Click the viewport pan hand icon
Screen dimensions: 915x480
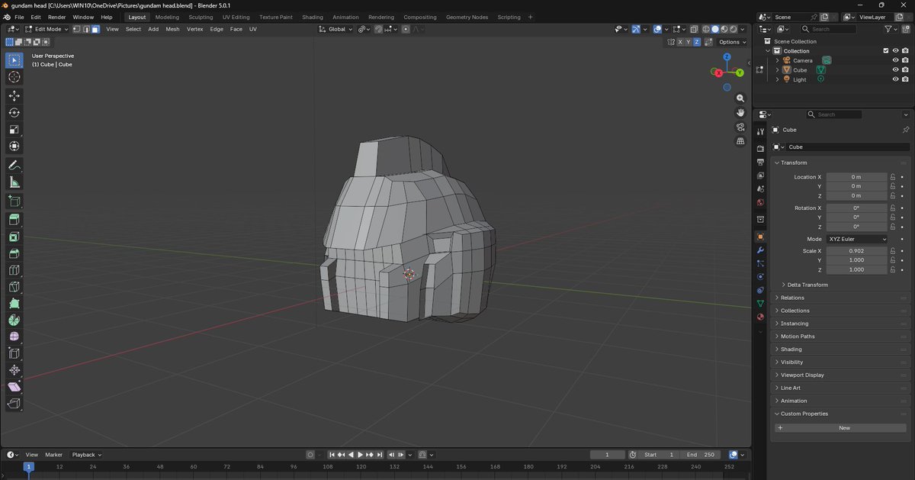point(740,113)
